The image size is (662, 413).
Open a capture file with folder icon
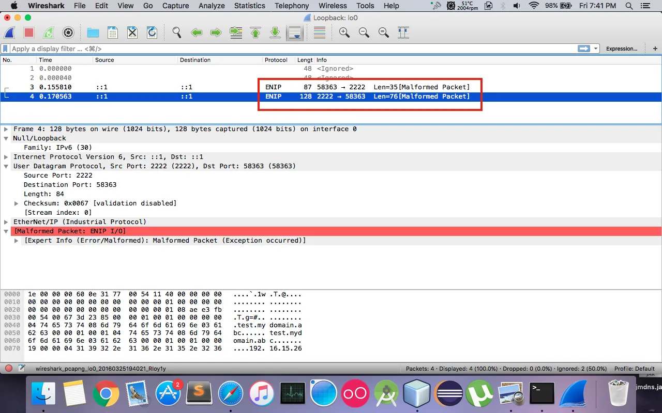93,33
